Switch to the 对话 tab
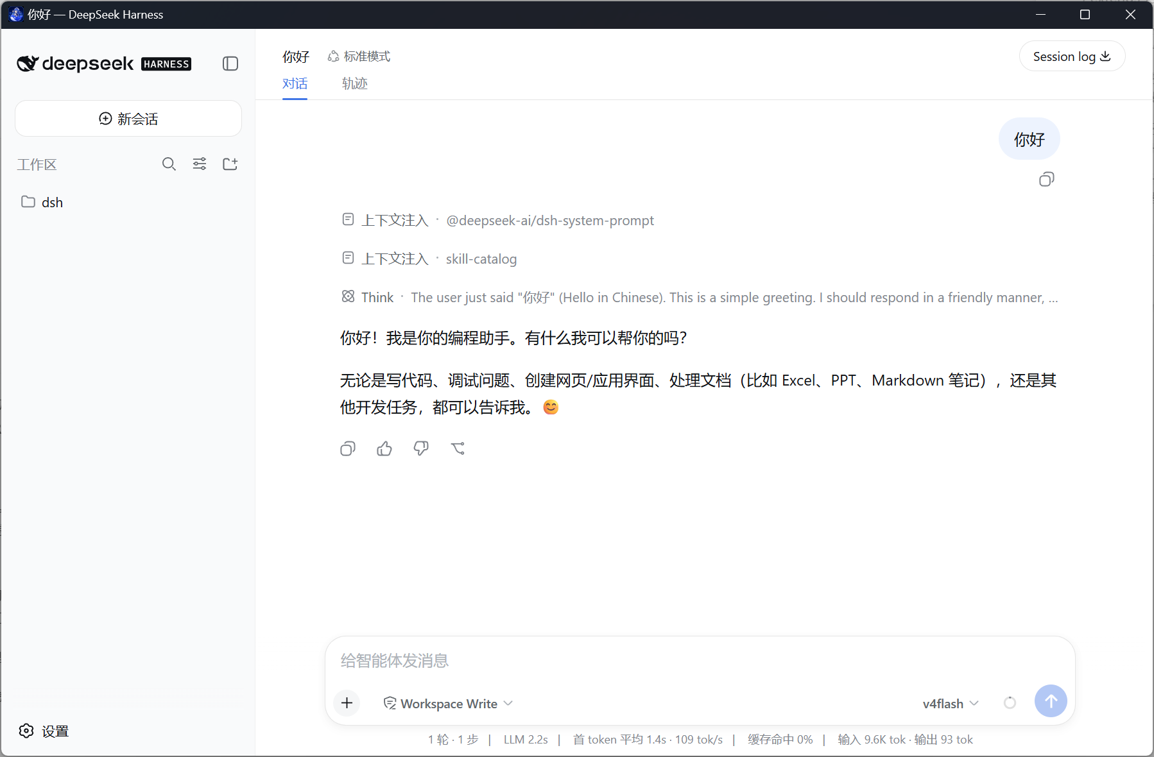1154x757 pixels. [x=295, y=83]
